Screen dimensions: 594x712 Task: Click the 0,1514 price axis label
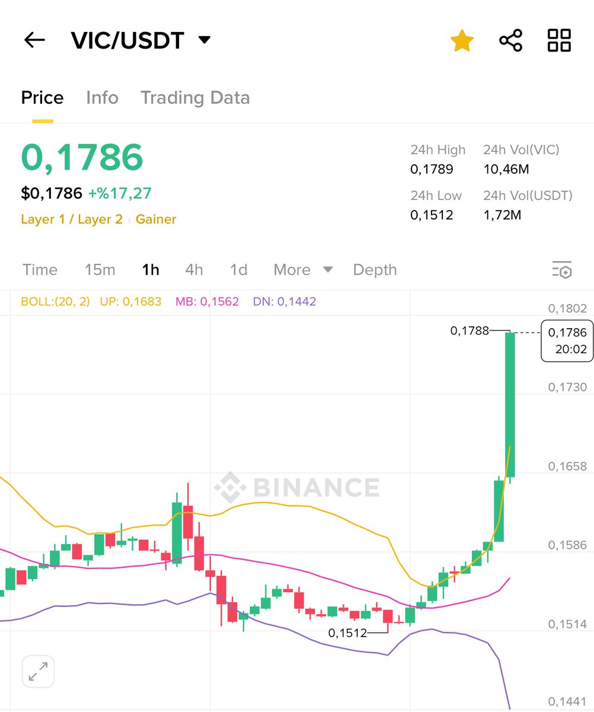tap(567, 624)
